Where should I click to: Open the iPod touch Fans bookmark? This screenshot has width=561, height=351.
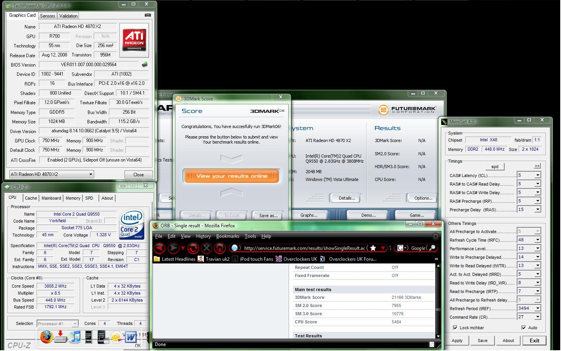pos(252,259)
